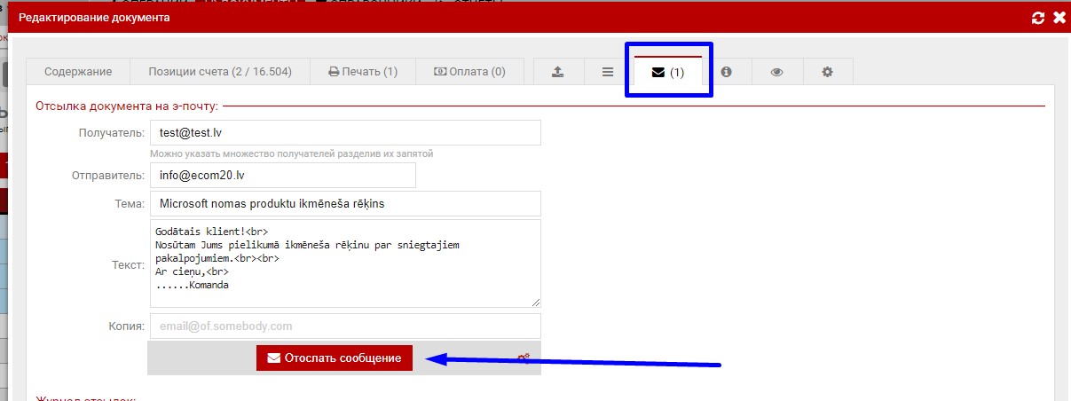Open the eye preview icon tab
1071x401 pixels.
click(777, 72)
